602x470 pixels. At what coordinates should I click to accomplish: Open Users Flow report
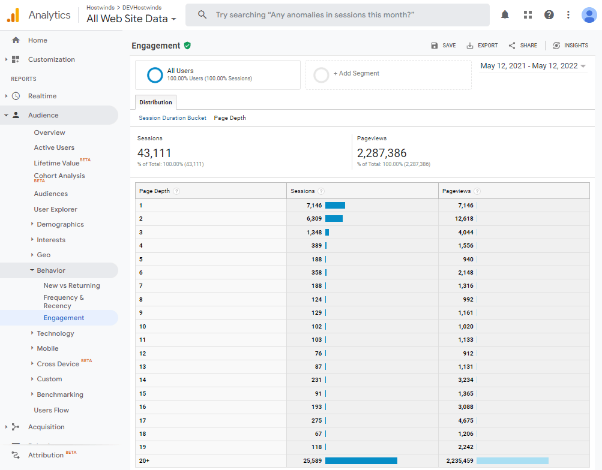52,410
